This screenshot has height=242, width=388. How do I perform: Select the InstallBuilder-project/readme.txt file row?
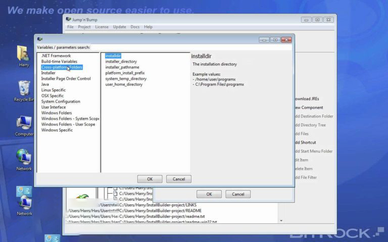click(x=162, y=216)
